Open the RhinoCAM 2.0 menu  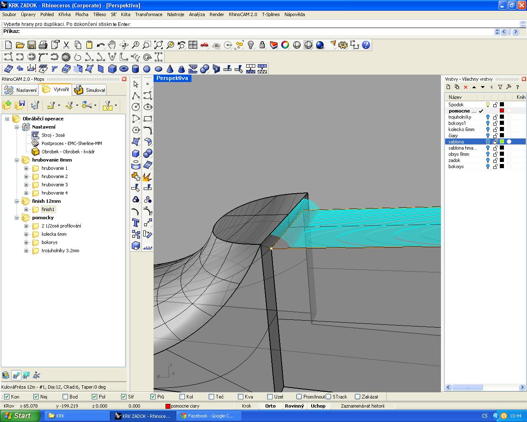coord(243,14)
